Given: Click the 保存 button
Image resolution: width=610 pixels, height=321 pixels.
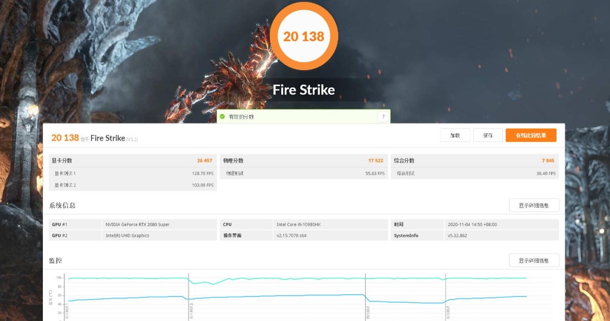Looking at the screenshot, I should coord(488,135).
